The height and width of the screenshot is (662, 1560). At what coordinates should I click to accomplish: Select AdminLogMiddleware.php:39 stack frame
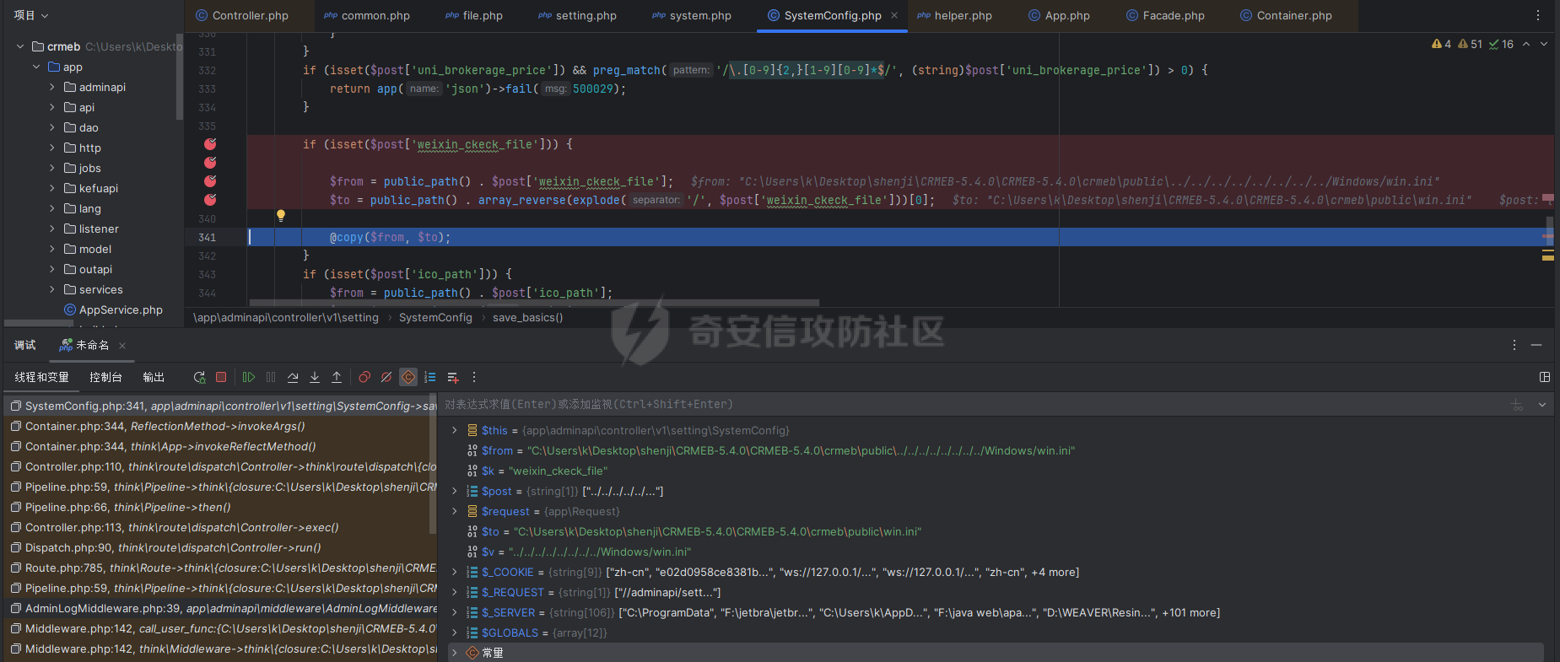pos(220,608)
